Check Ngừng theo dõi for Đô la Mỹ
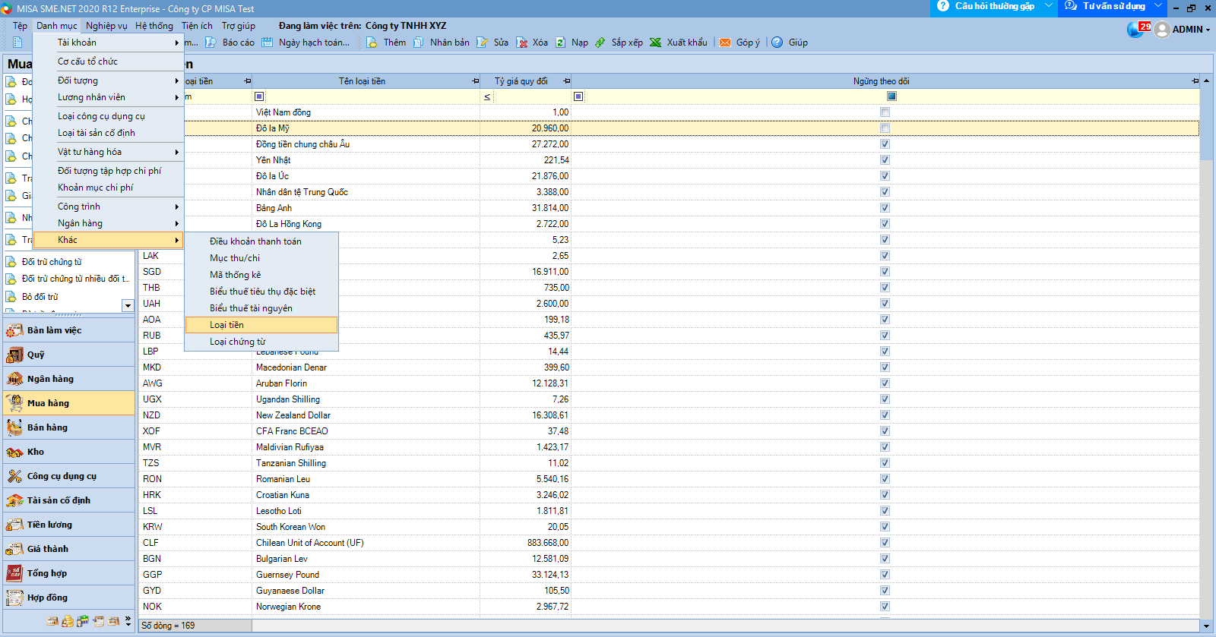Image resolution: width=1216 pixels, height=637 pixels. [x=885, y=128]
